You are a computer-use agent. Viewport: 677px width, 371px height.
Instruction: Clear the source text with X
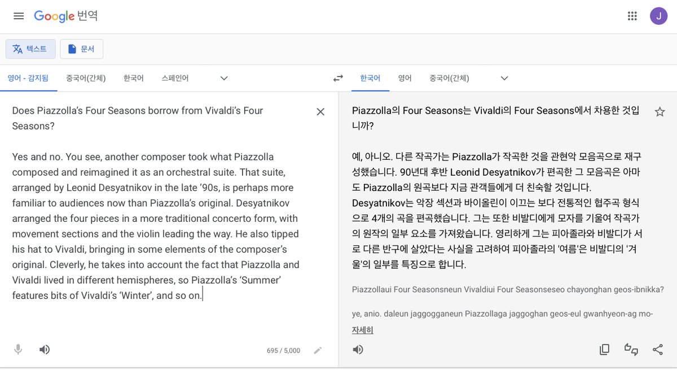tap(320, 111)
